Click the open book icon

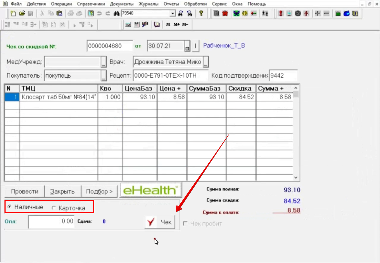[157, 25]
